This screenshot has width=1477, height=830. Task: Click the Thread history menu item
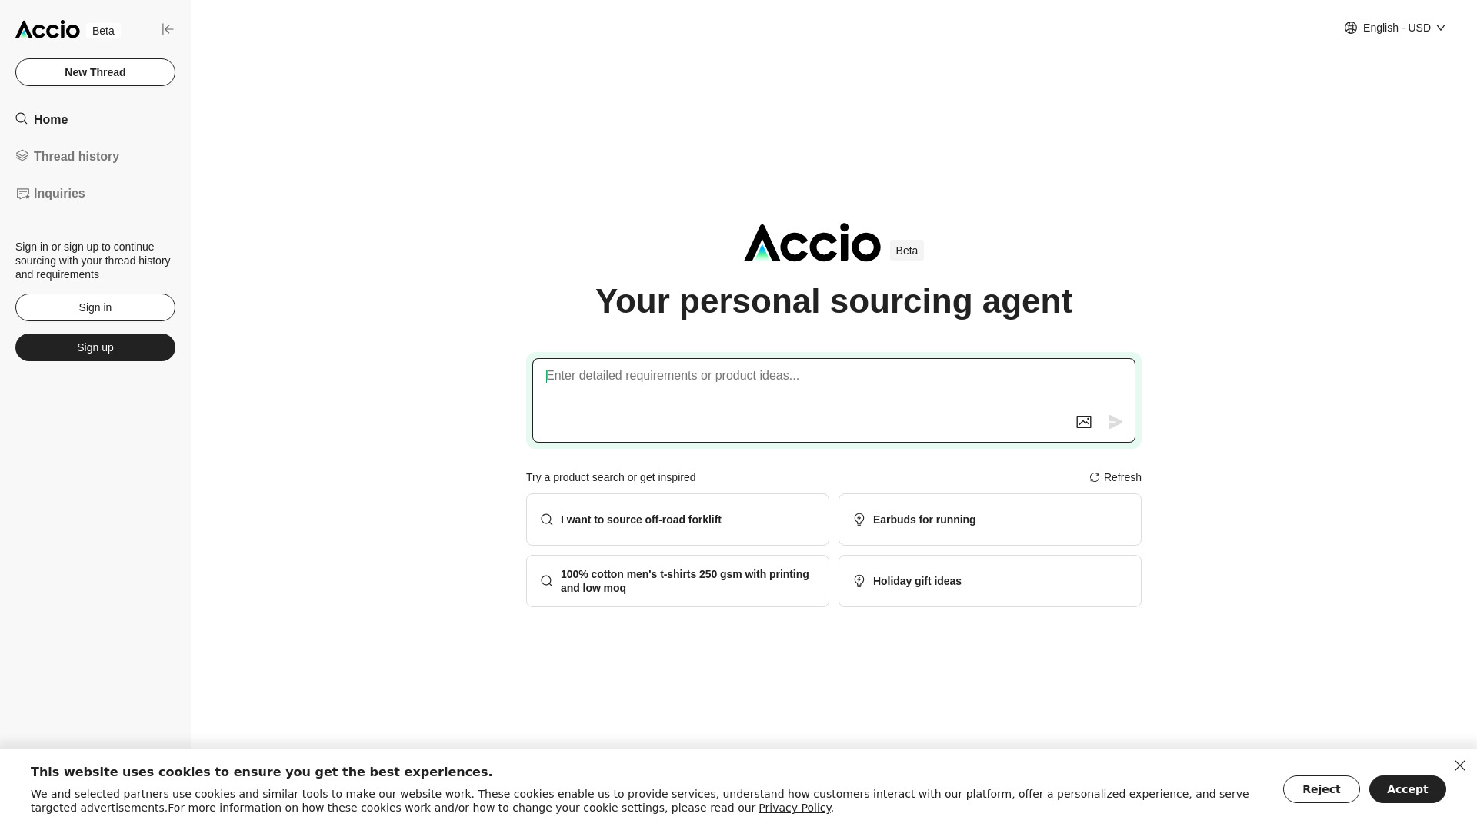(76, 156)
